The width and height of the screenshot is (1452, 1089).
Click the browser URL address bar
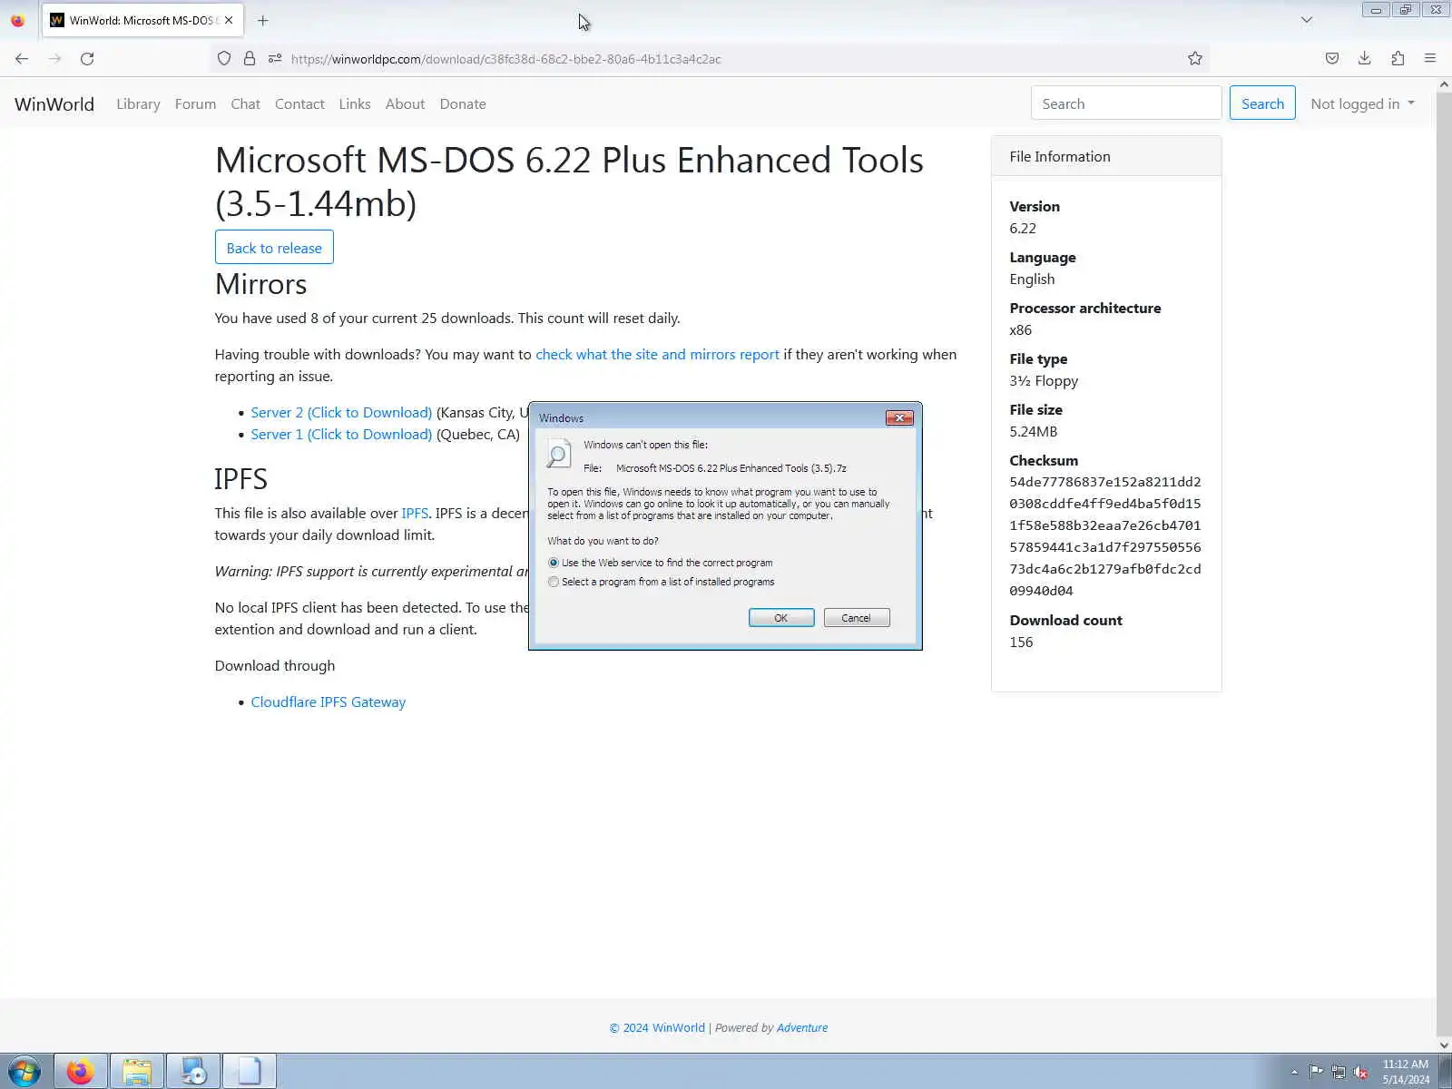click(x=708, y=59)
